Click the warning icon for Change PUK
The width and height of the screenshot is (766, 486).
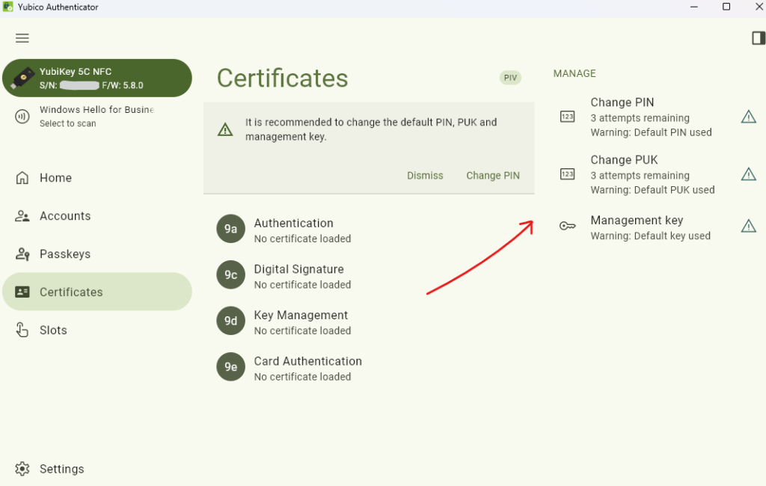(x=748, y=174)
